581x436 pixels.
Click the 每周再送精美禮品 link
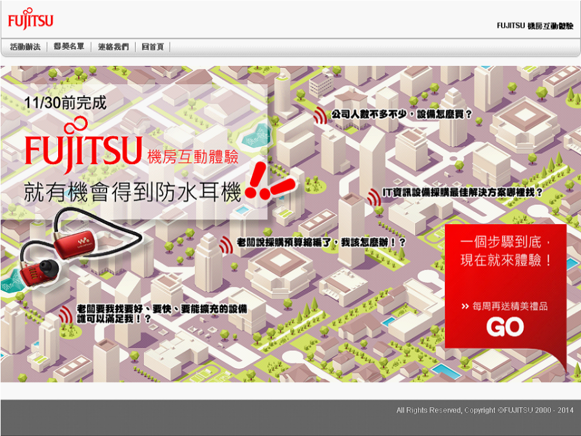coord(510,306)
